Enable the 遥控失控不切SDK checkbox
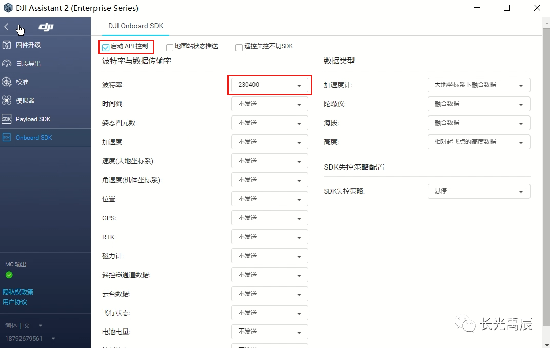 point(239,47)
